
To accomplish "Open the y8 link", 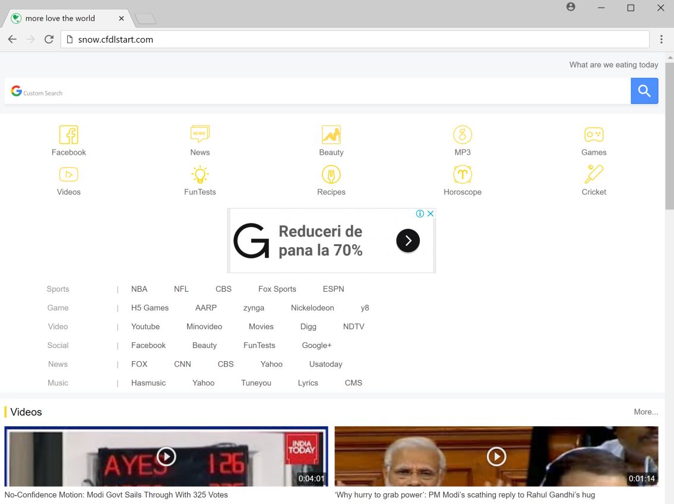I will (365, 308).
